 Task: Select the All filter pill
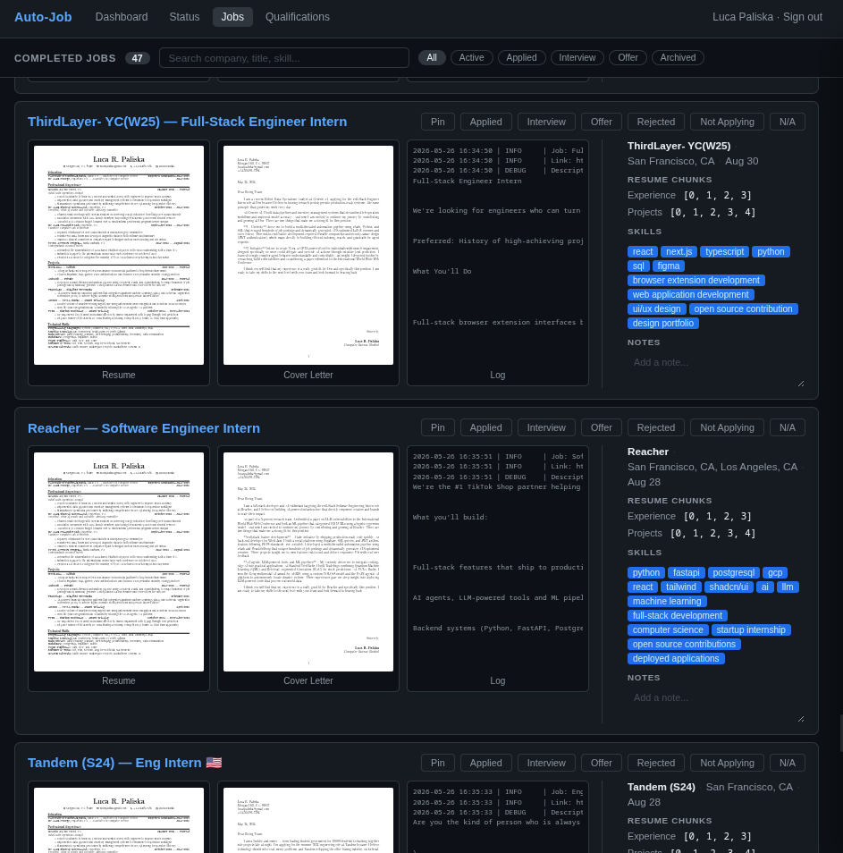pos(432,57)
